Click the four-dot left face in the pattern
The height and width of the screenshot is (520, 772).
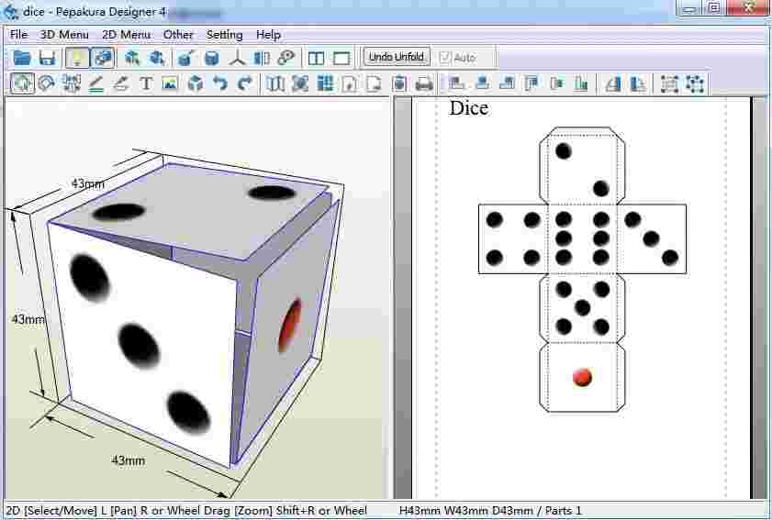pyautogui.click(x=513, y=238)
